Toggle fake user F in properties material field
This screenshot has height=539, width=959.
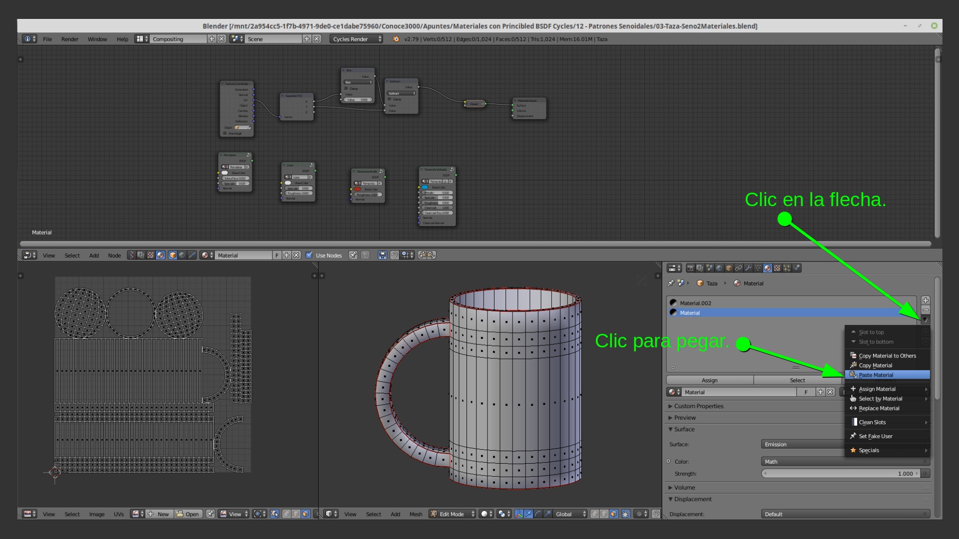(806, 392)
